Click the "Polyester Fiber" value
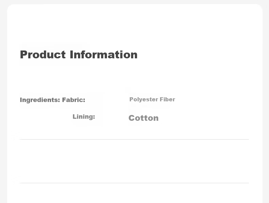 click(152, 100)
